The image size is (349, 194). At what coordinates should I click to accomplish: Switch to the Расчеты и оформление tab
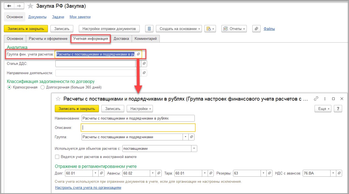pos(48,39)
